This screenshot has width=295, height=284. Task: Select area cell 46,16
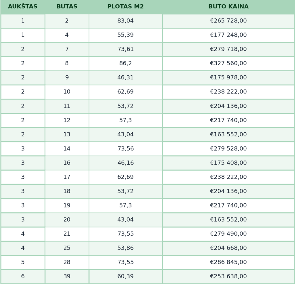(x=126, y=163)
